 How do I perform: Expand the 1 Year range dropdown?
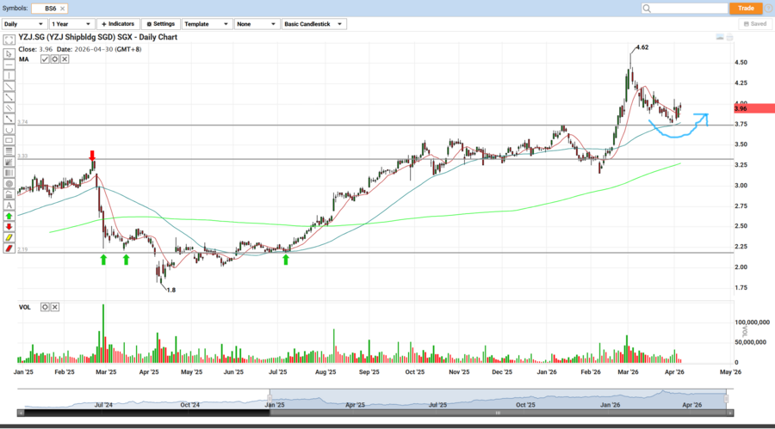pos(71,24)
